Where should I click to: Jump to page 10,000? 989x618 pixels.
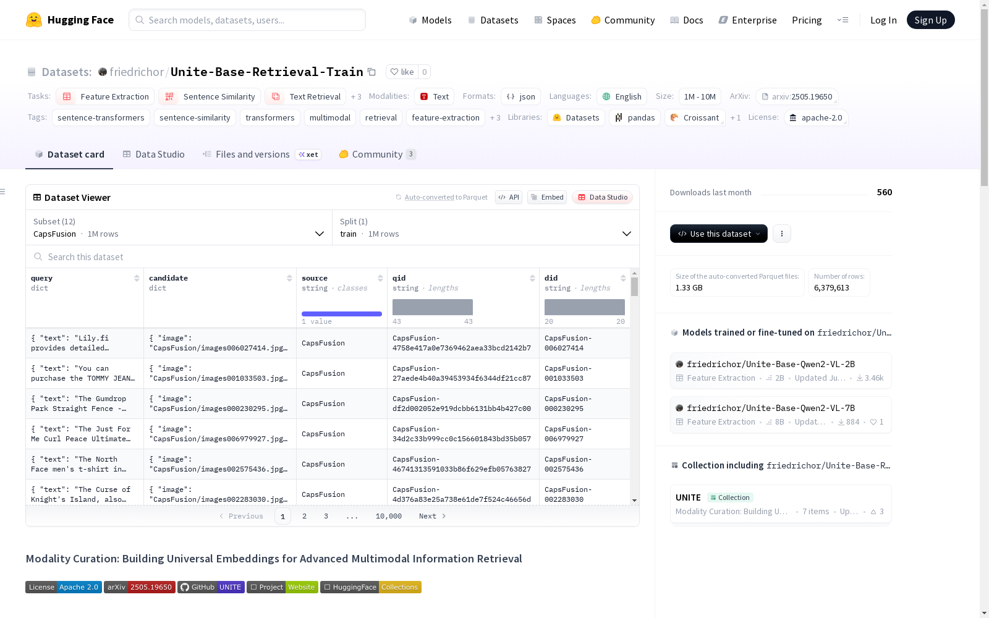click(389, 516)
